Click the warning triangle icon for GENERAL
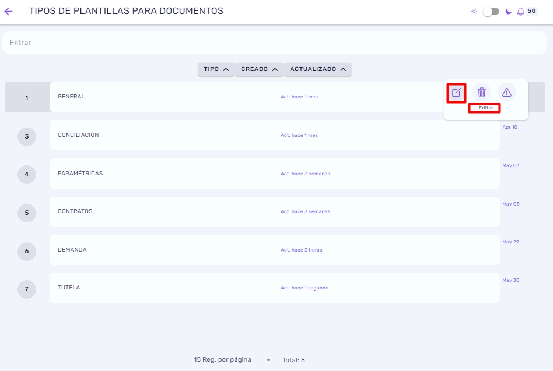The width and height of the screenshot is (553, 371). click(507, 92)
